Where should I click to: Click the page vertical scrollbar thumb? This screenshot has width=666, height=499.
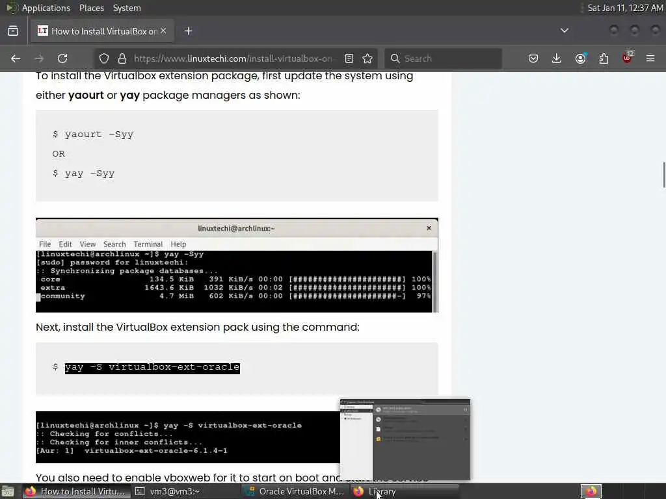(664, 174)
